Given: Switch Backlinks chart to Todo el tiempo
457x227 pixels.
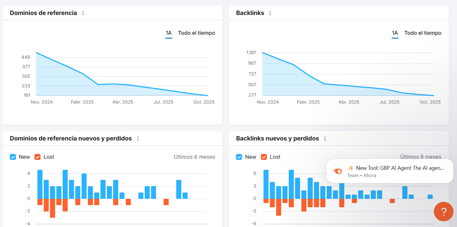Looking at the screenshot, I should coord(423,33).
